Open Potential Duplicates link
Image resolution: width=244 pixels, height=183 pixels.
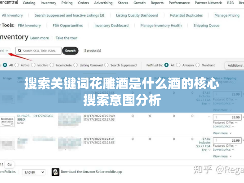(x=186, y=15)
